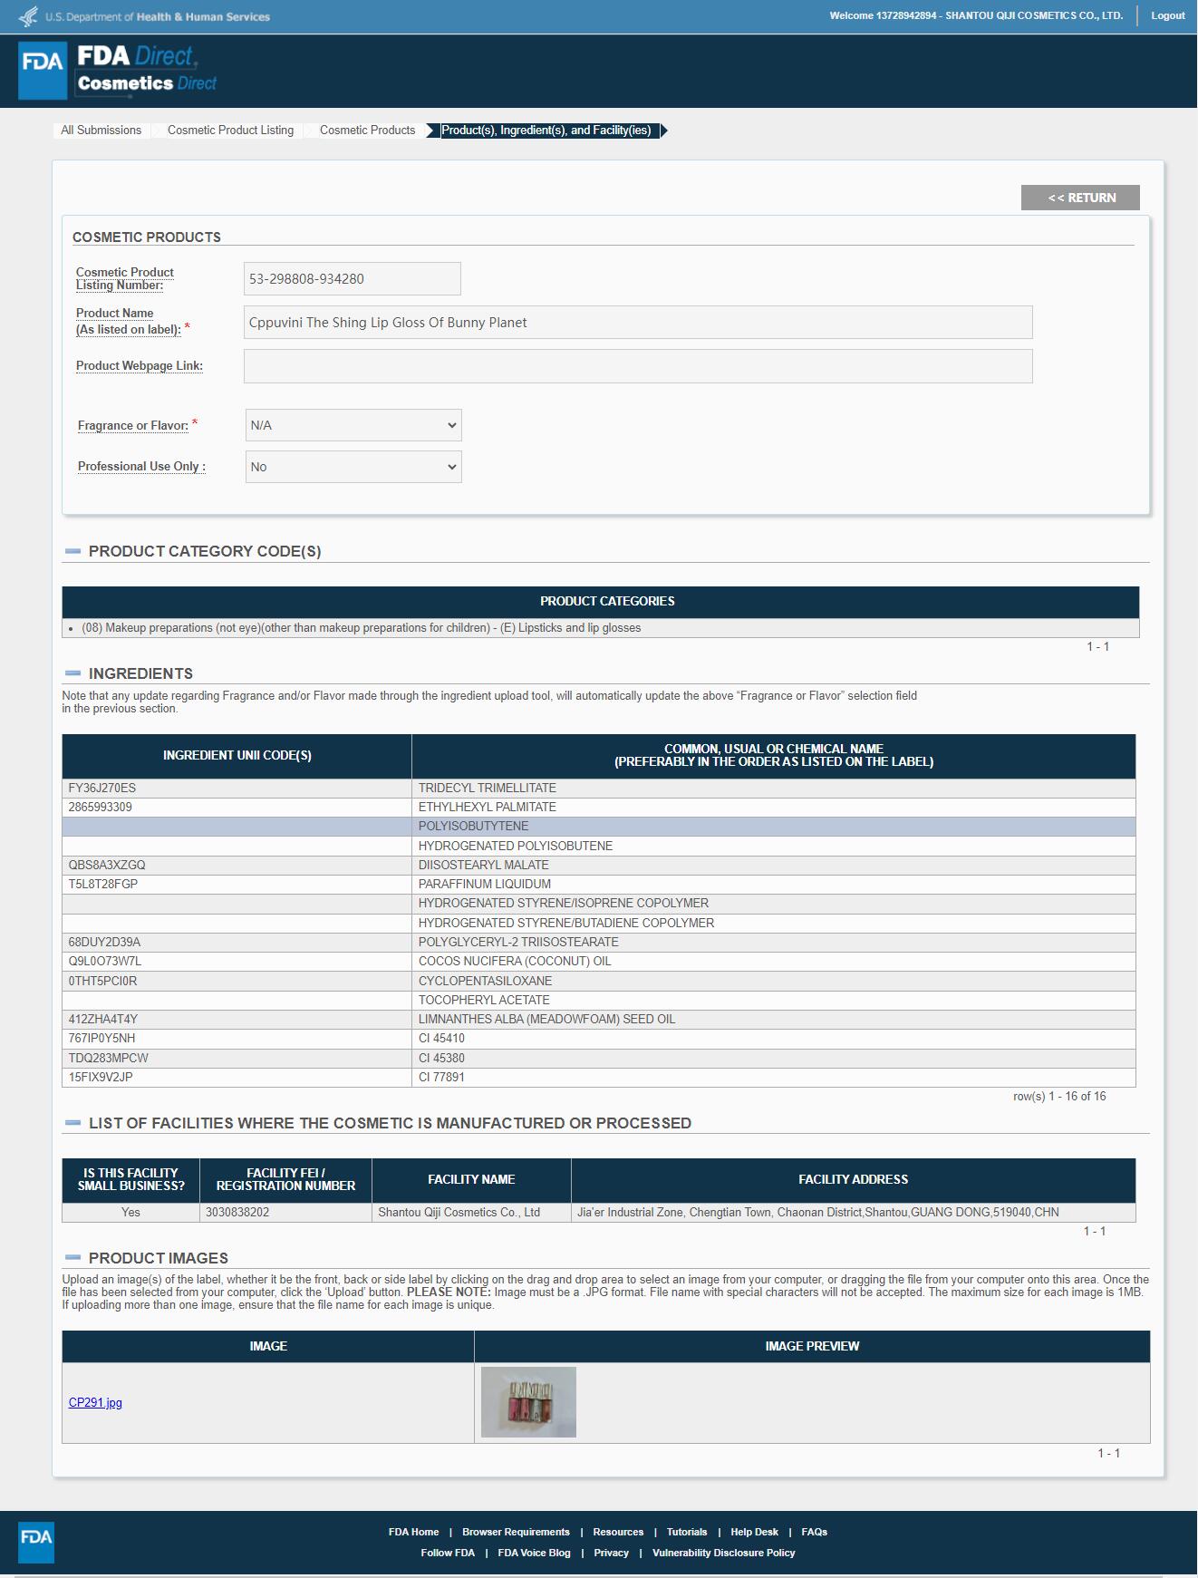Open Cosmetic Product Listing breadcrumb

click(x=230, y=131)
